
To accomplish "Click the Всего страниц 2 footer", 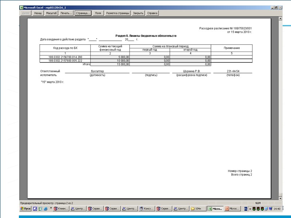I will click(x=242, y=175).
